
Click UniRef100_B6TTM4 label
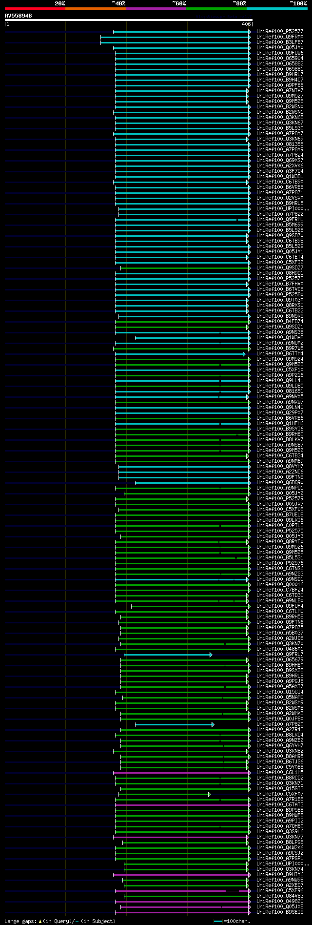click(x=280, y=354)
